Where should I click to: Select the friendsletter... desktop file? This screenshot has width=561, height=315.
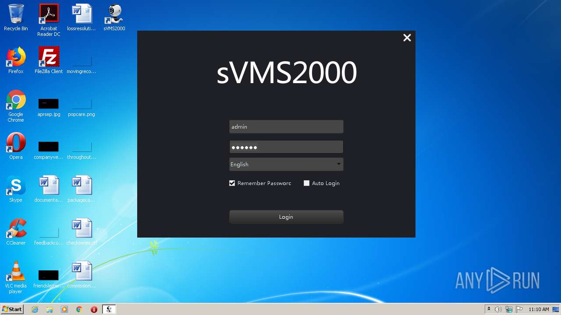pyautogui.click(x=49, y=279)
